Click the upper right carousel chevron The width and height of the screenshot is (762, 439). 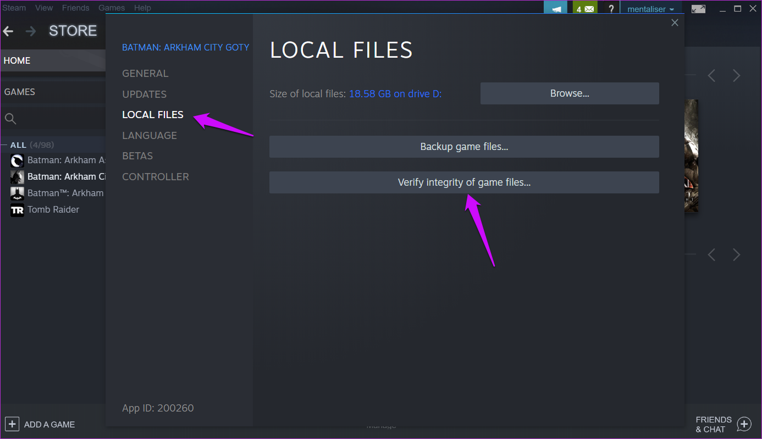click(x=737, y=75)
